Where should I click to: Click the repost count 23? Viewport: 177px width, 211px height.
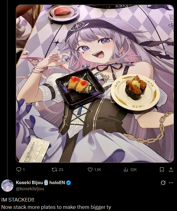61,170
